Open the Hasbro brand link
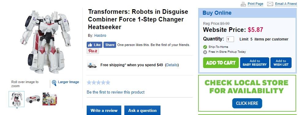The height and width of the screenshot is (115, 298). (x=100, y=36)
